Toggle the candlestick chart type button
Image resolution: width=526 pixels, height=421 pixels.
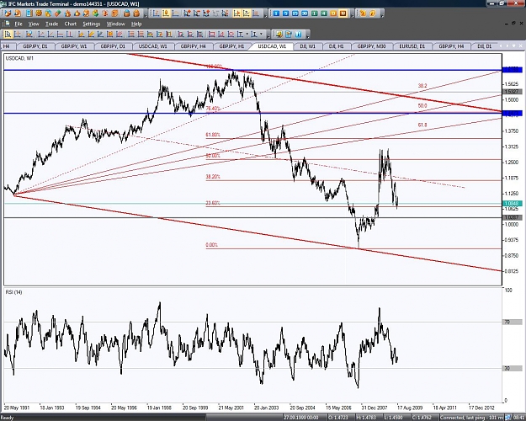click(166, 13)
